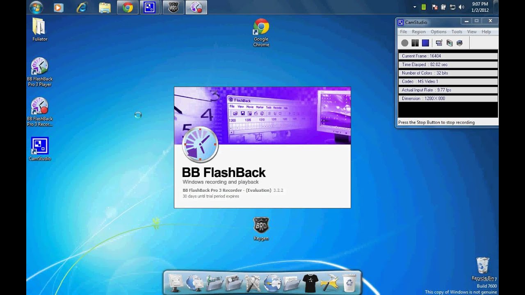Image resolution: width=525 pixels, height=295 pixels.
Task: Click the Codec : MS Video 1 row
Action: click(x=448, y=82)
